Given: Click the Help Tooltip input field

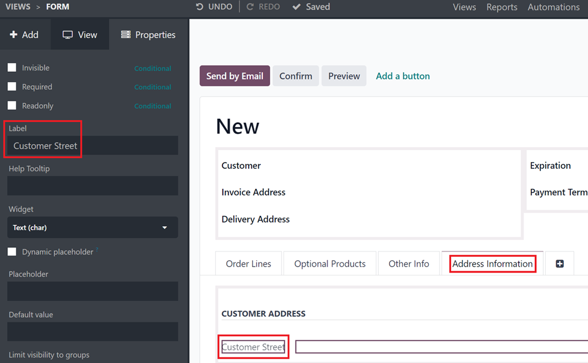Looking at the screenshot, I should tap(93, 186).
